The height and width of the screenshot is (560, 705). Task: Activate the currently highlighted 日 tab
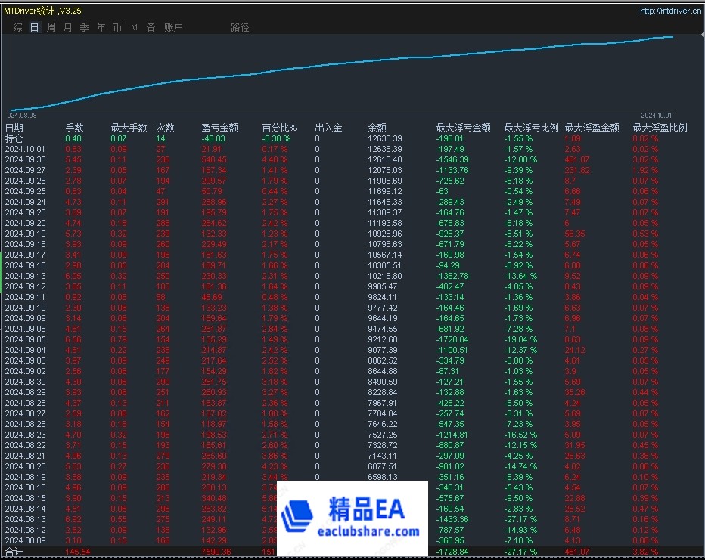(x=34, y=26)
